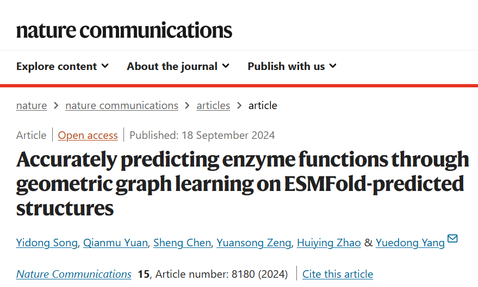Expand the Publish with us menu
478x287 pixels.
coord(292,66)
